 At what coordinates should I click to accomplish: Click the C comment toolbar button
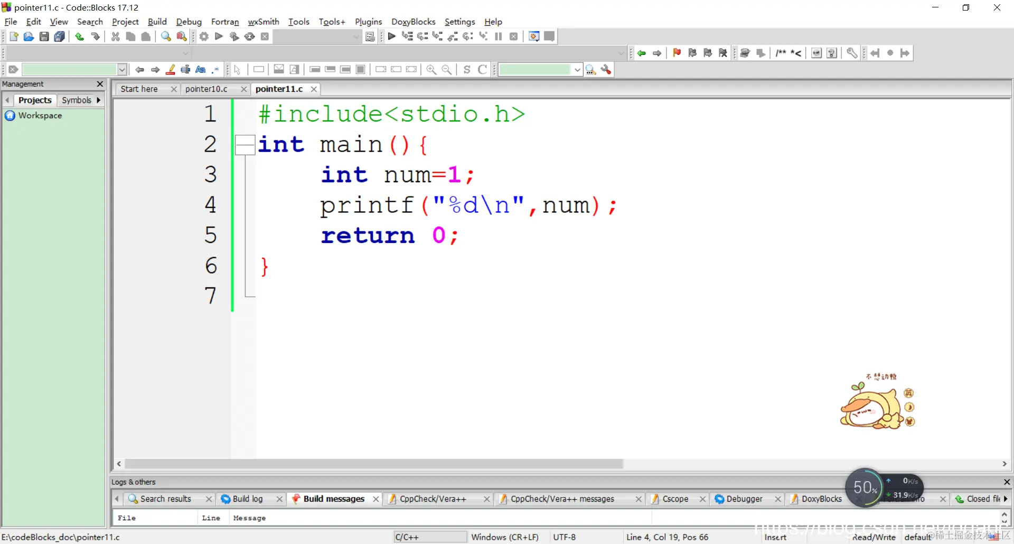click(x=482, y=69)
